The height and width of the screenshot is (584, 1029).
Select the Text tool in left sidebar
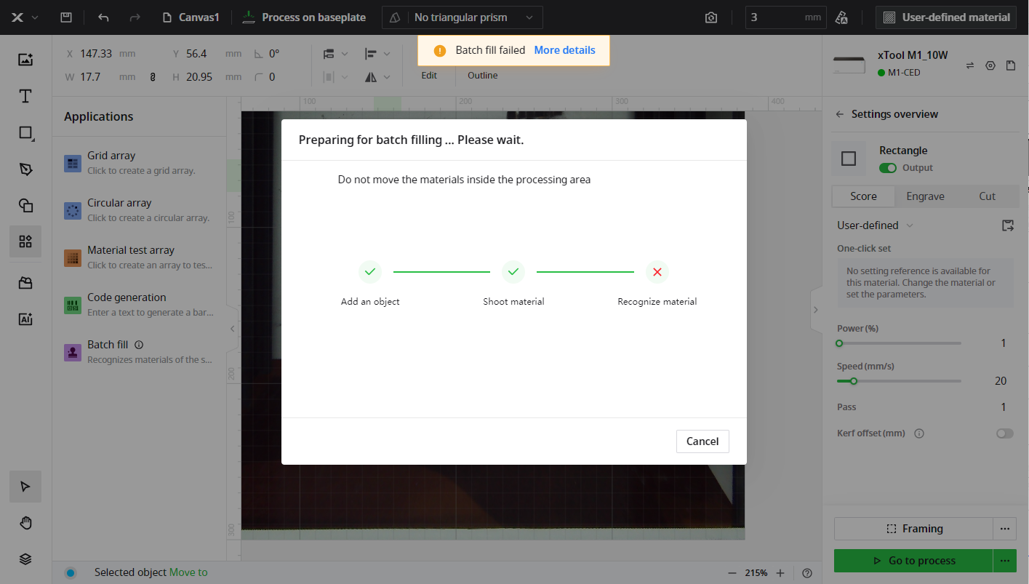[25, 96]
